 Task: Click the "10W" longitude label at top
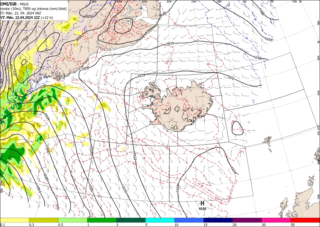(x=219, y=2)
